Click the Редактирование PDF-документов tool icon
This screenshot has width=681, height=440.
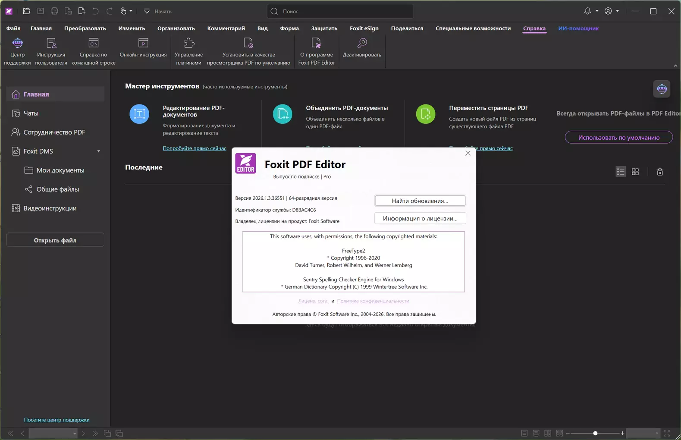tap(139, 114)
